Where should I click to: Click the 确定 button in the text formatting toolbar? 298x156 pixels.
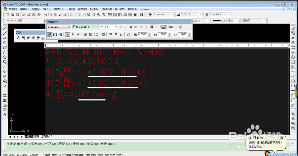pos(171,27)
